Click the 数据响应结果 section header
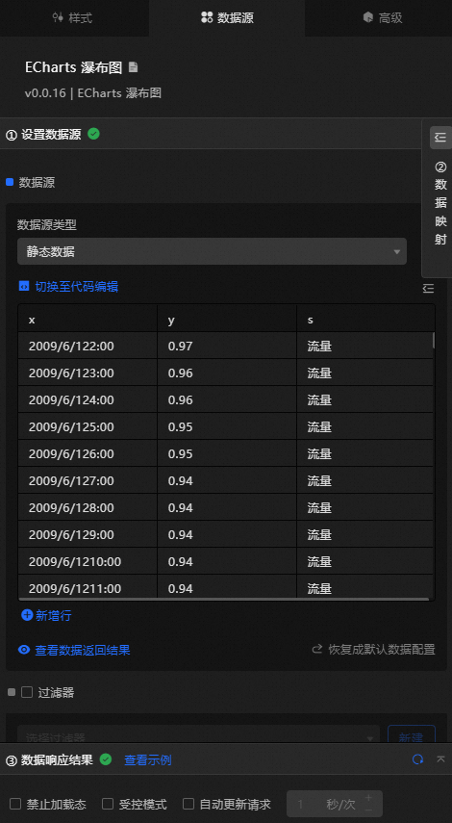Screen dimensions: 452x823 click(226, 759)
